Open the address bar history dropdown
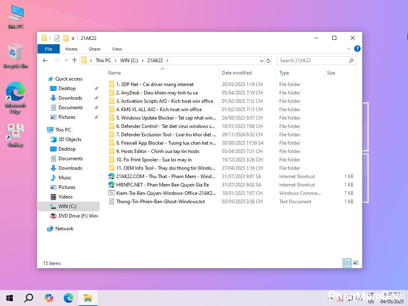Image resolution: width=408 pixels, height=306 pixels. (x=262, y=61)
